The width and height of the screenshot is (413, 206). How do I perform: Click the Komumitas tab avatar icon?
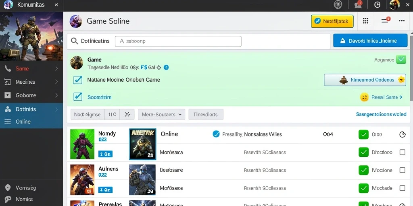pos(8,5)
